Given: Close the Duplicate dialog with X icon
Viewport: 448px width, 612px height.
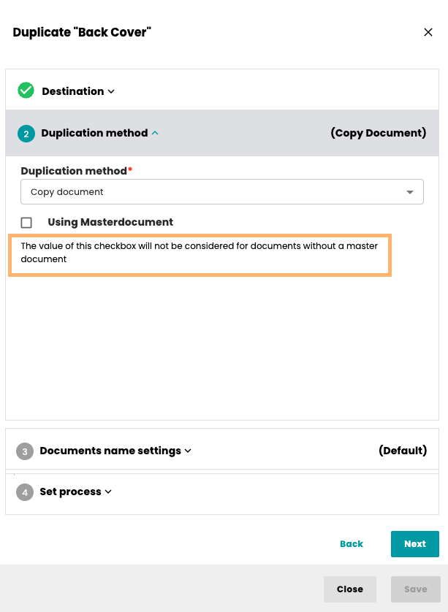Looking at the screenshot, I should point(428,32).
